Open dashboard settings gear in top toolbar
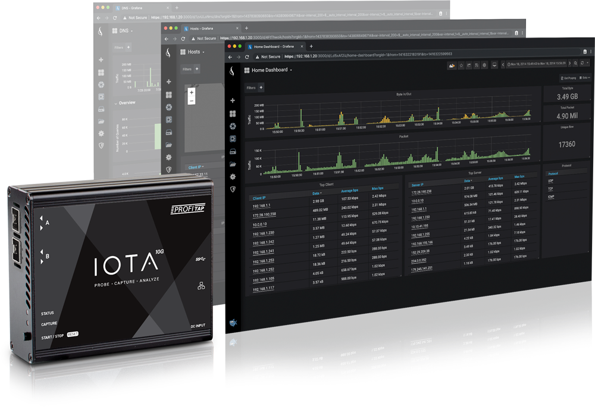Image resolution: width=595 pixels, height=409 pixels. [484, 65]
